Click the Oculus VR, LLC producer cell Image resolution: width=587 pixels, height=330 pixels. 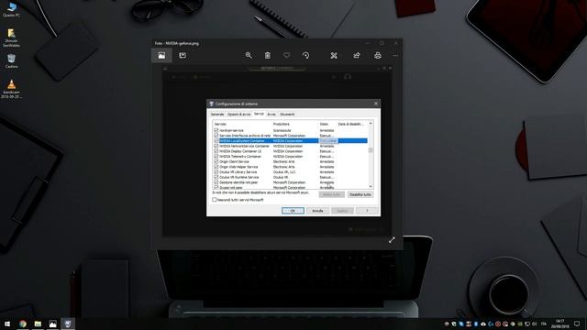284,172
